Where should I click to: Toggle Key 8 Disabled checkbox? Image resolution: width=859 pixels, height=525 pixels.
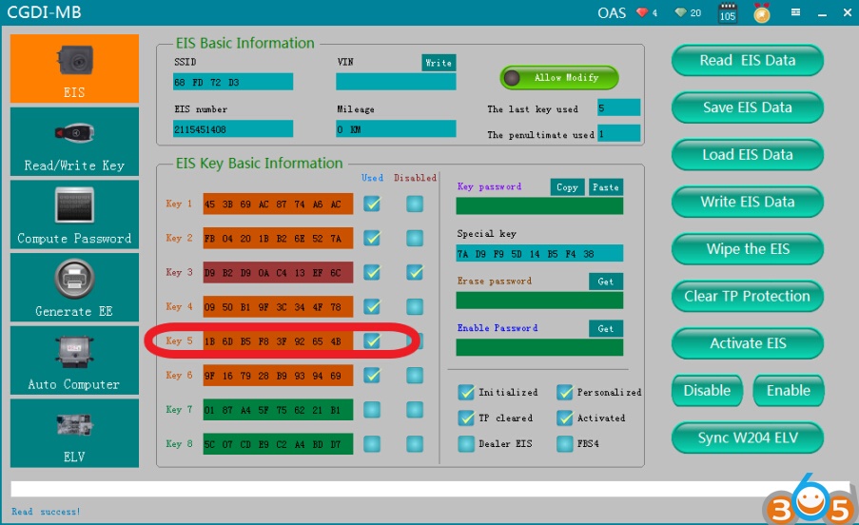415,443
